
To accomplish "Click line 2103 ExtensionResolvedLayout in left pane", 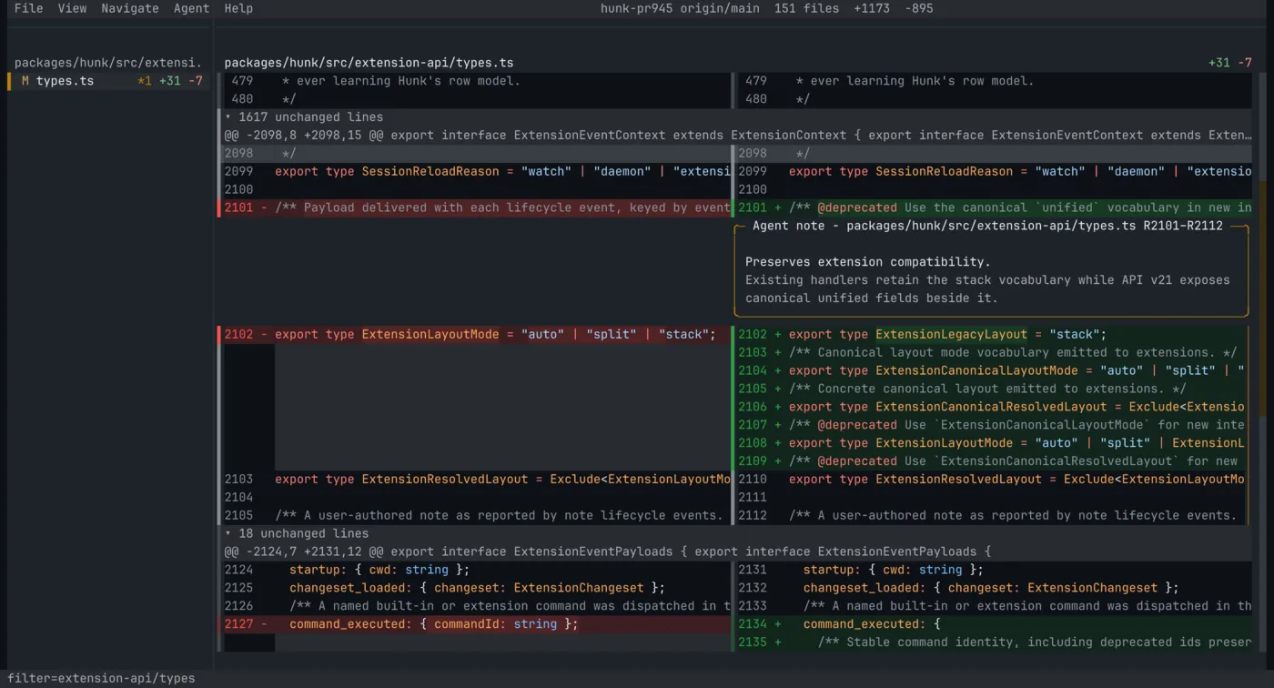I will pos(474,480).
